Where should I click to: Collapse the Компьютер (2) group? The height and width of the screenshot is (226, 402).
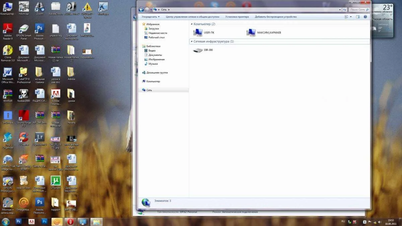[192, 24]
